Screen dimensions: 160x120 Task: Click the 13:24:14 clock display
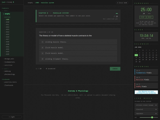pos(146,36)
